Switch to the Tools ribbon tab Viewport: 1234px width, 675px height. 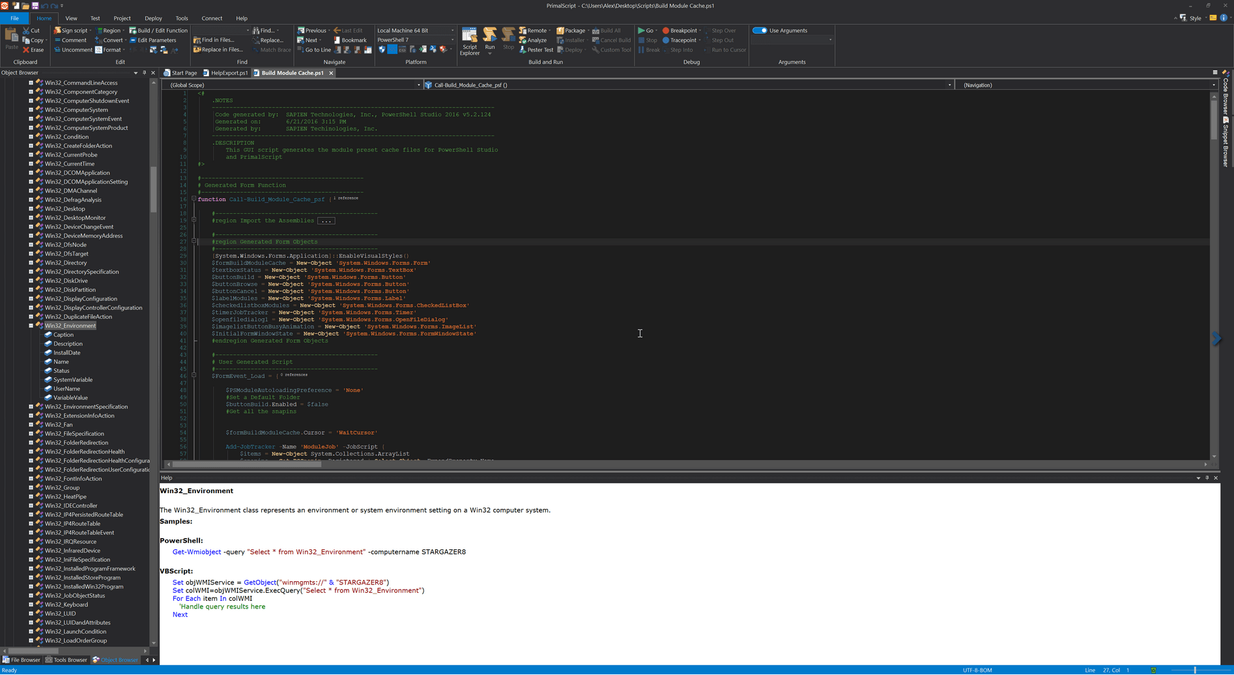coord(182,18)
